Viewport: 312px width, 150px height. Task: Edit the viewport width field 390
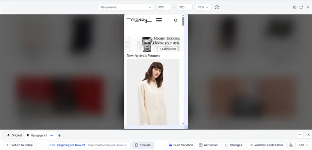click(164, 7)
